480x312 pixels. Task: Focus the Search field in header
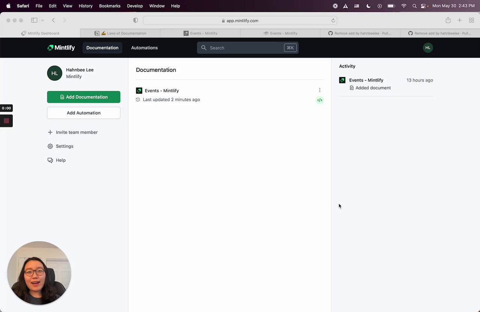pos(248,48)
